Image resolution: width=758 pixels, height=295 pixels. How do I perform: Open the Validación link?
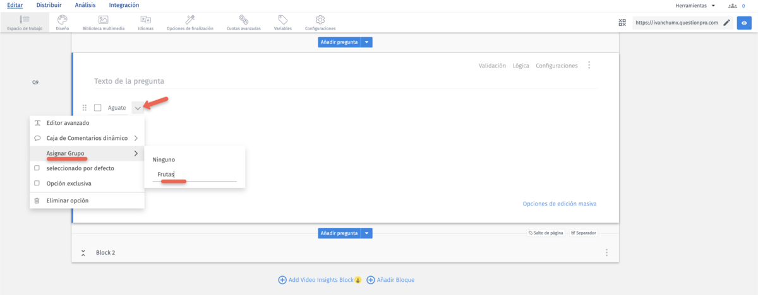point(493,66)
